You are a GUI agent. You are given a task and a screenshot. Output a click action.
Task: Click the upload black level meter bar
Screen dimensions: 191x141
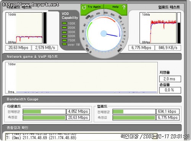pos(179,28)
